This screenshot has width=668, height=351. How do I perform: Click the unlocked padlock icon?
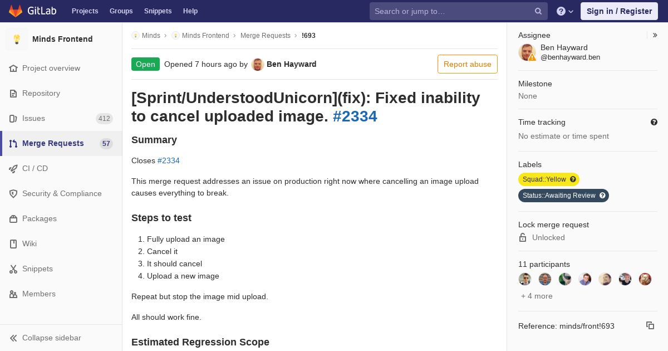coord(523,237)
